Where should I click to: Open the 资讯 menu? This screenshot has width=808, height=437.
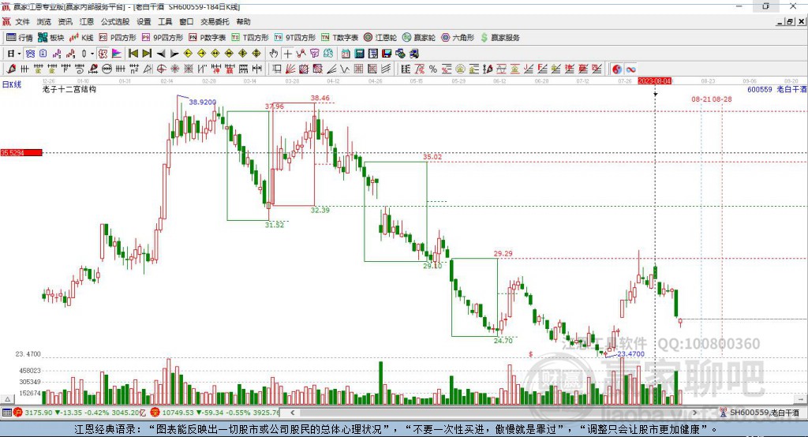point(65,21)
